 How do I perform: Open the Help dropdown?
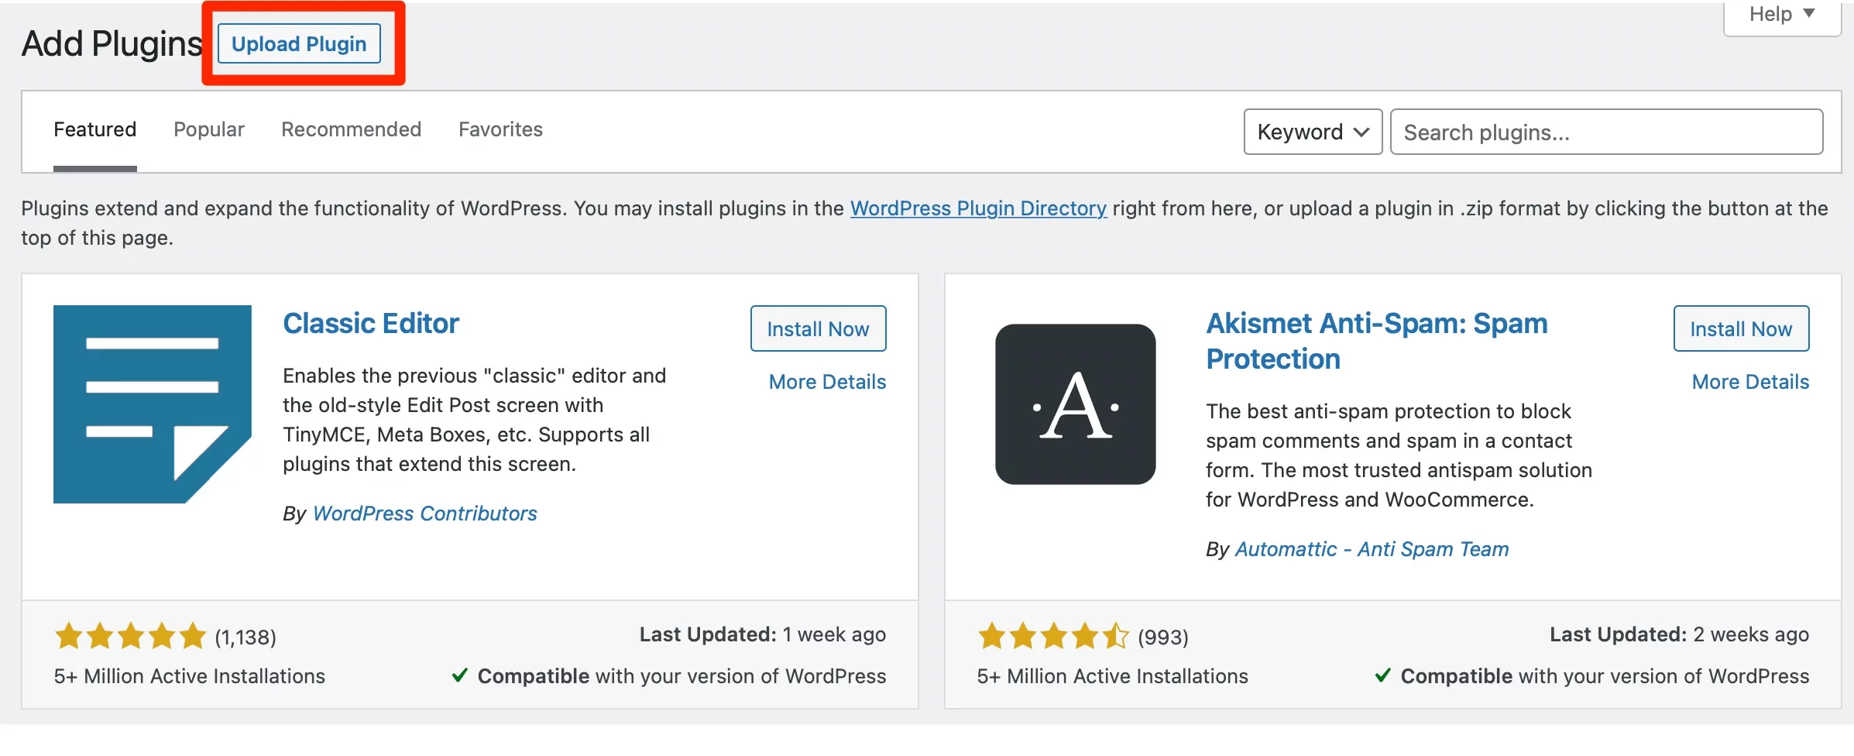pyautogui.click(x=1782, y=15)
